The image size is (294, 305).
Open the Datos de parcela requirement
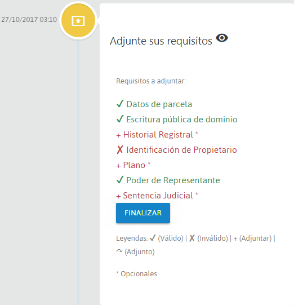pos(159,104)
